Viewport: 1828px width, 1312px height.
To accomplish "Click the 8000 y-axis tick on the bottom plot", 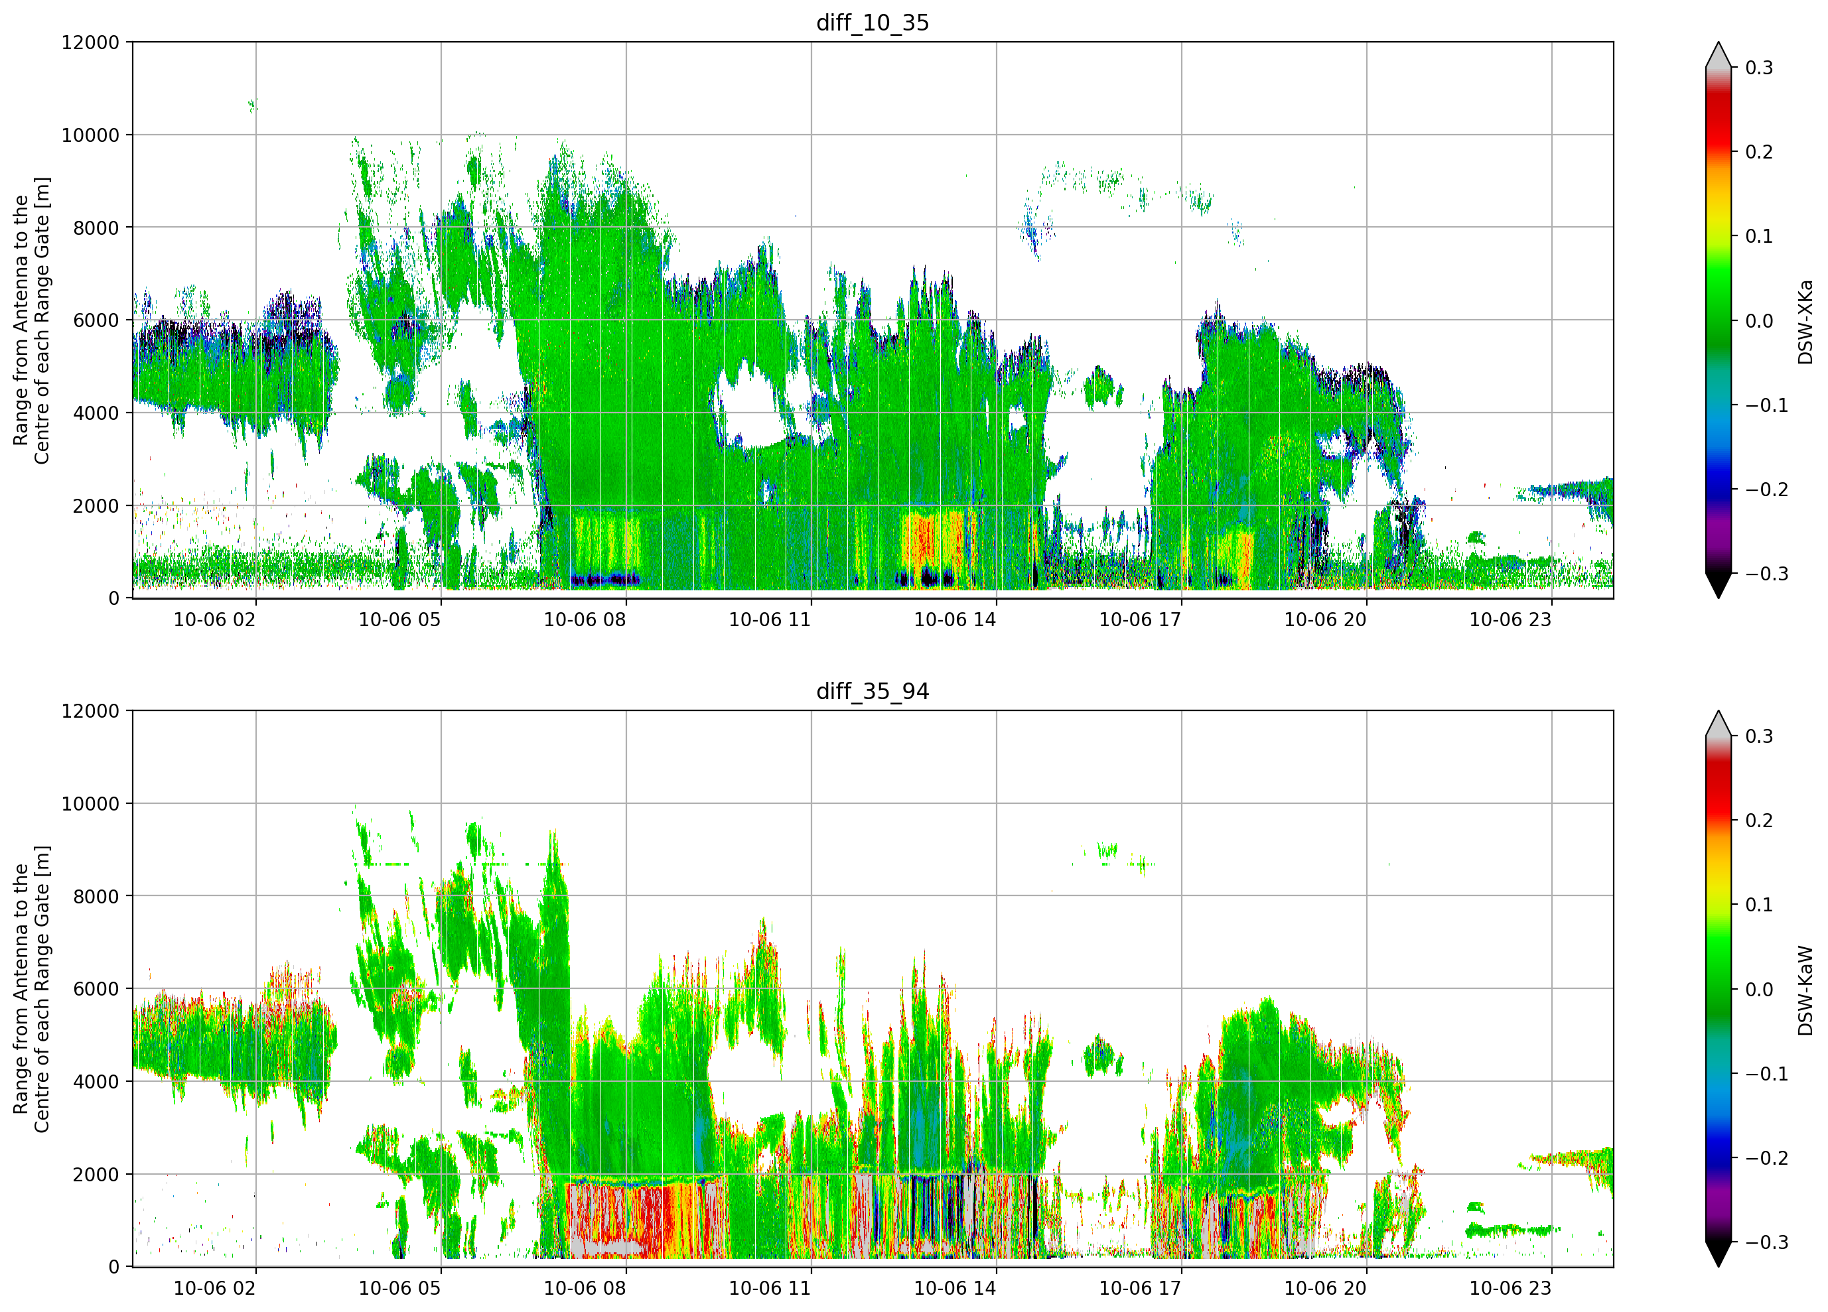I will pos(96,896).
